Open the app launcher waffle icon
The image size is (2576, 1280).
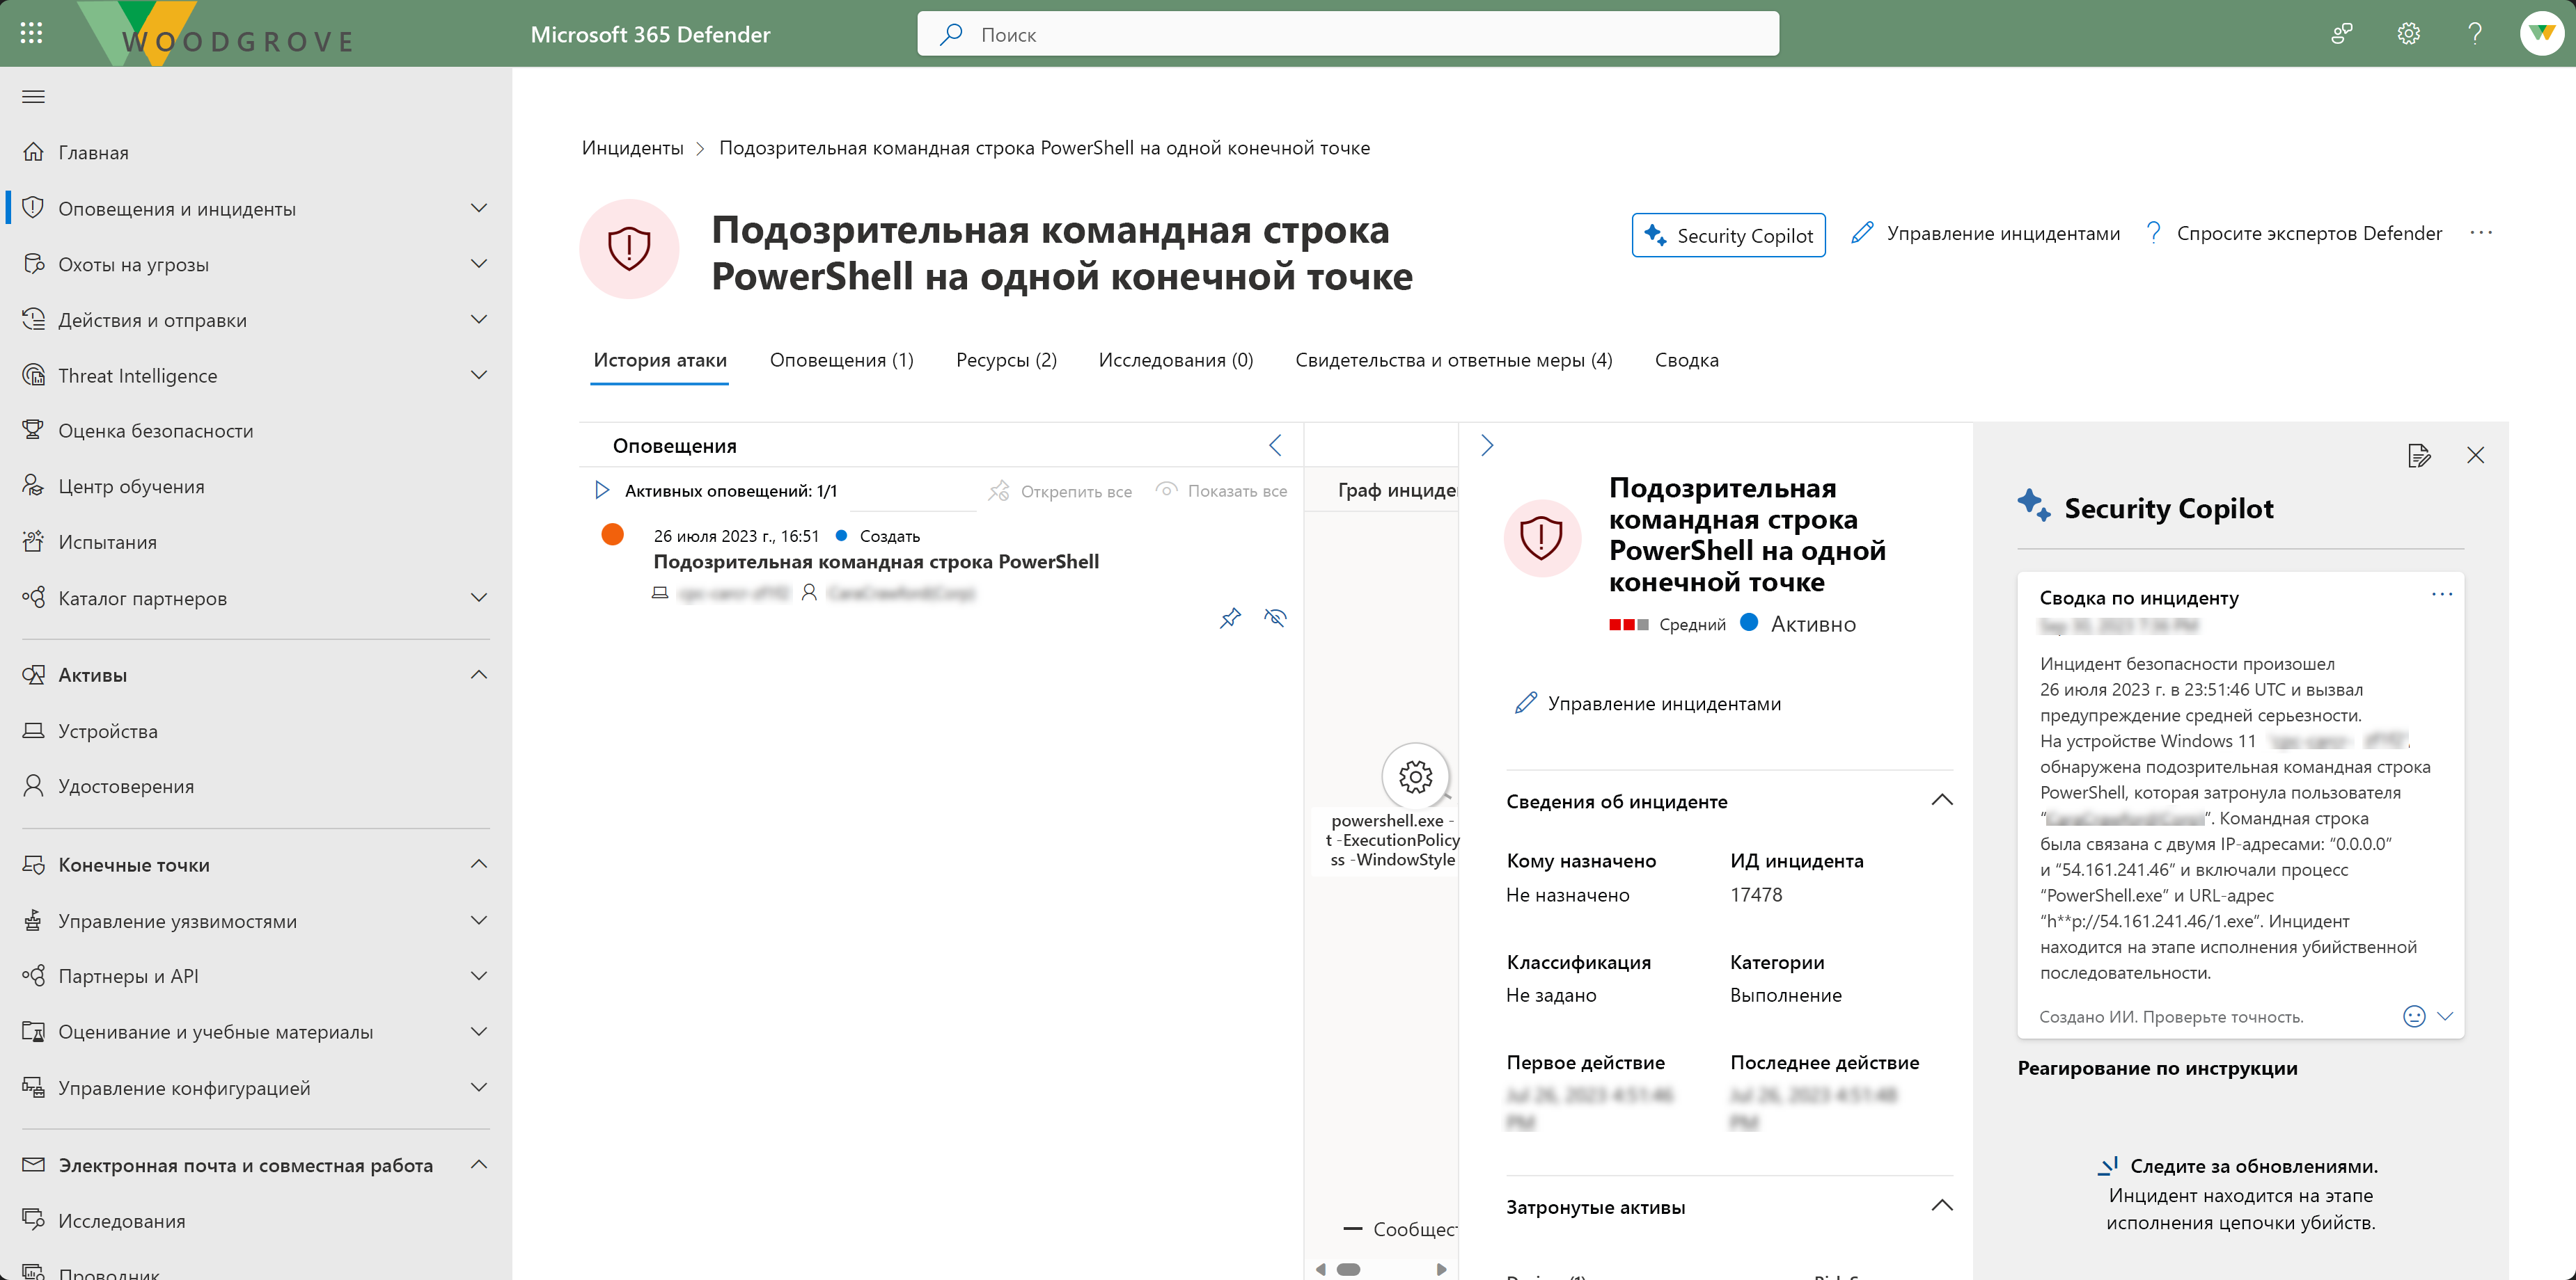coord(31,33)
